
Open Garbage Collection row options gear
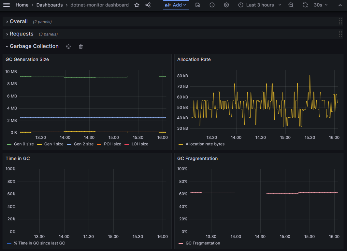point(68,47)
